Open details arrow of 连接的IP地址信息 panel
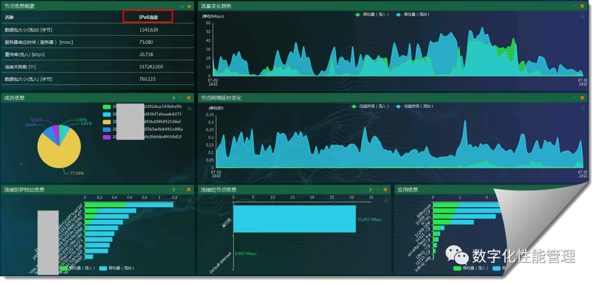Screen dimensions: 595x283 point(174,190)
